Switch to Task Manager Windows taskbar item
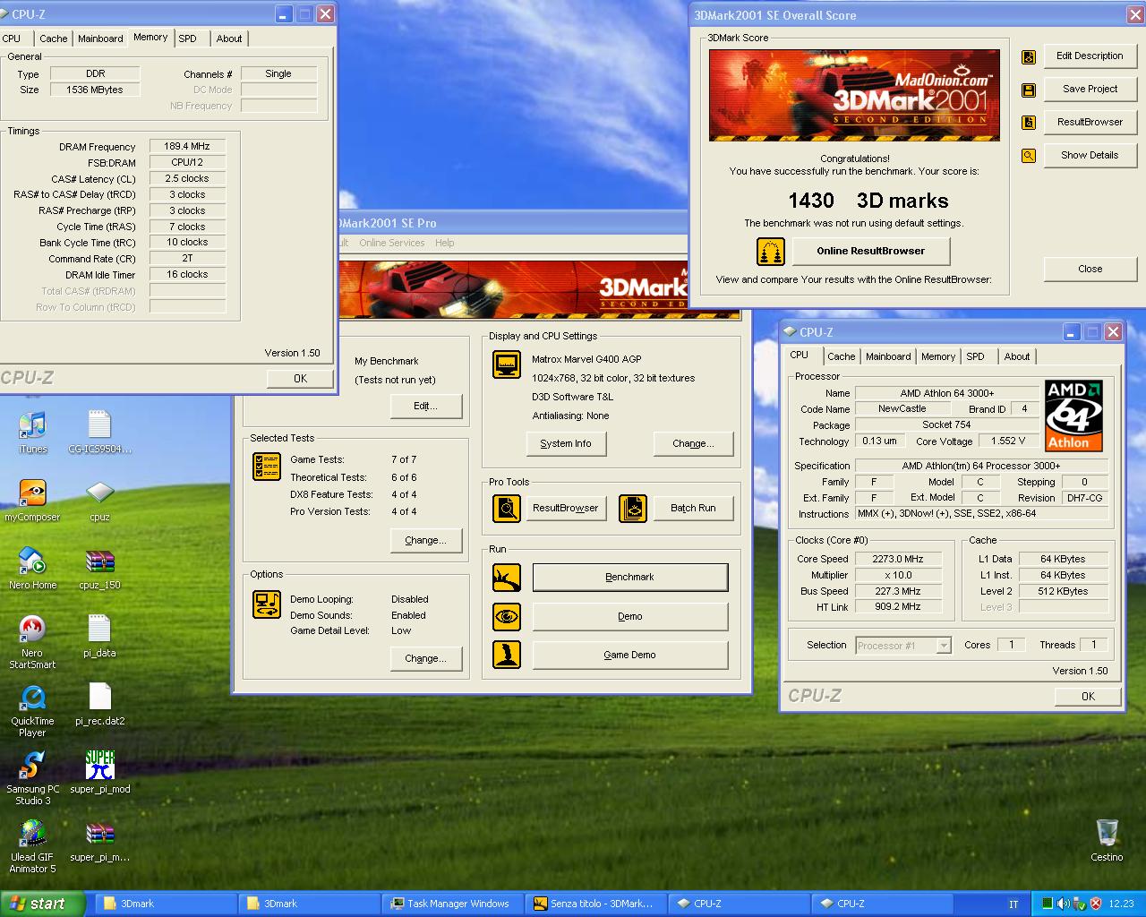The image size is (1146, 917). (x=452, y=904)
